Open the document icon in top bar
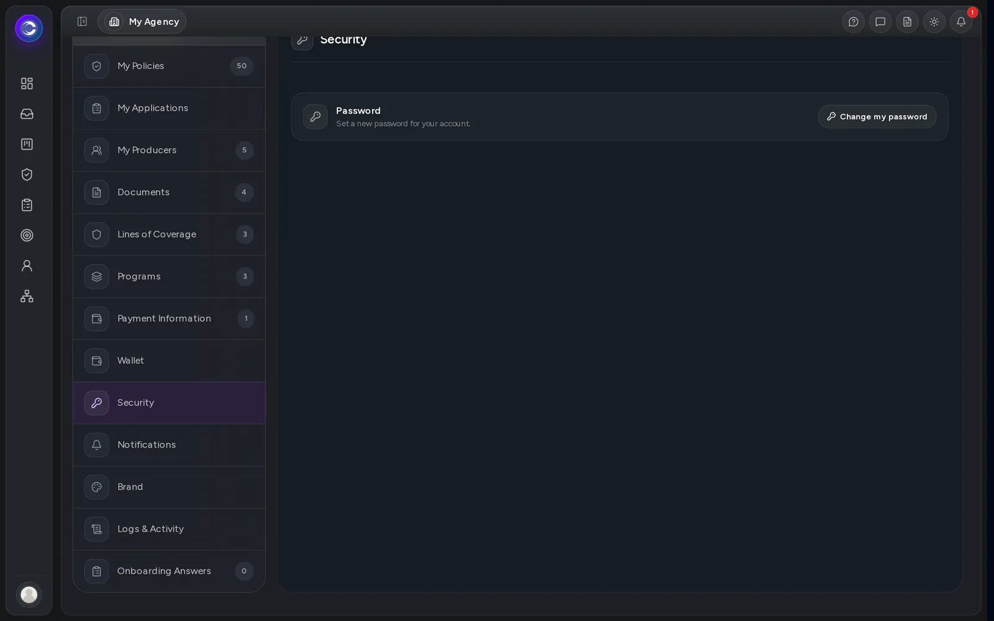The width and height of the screenshot is (994, 621). [907, 22]
